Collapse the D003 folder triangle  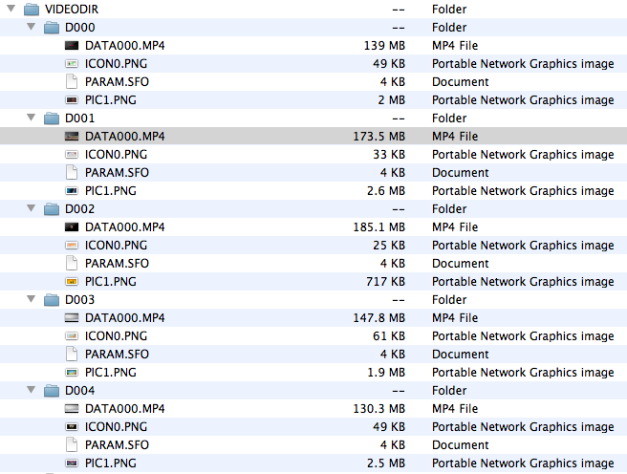[32, 299]
